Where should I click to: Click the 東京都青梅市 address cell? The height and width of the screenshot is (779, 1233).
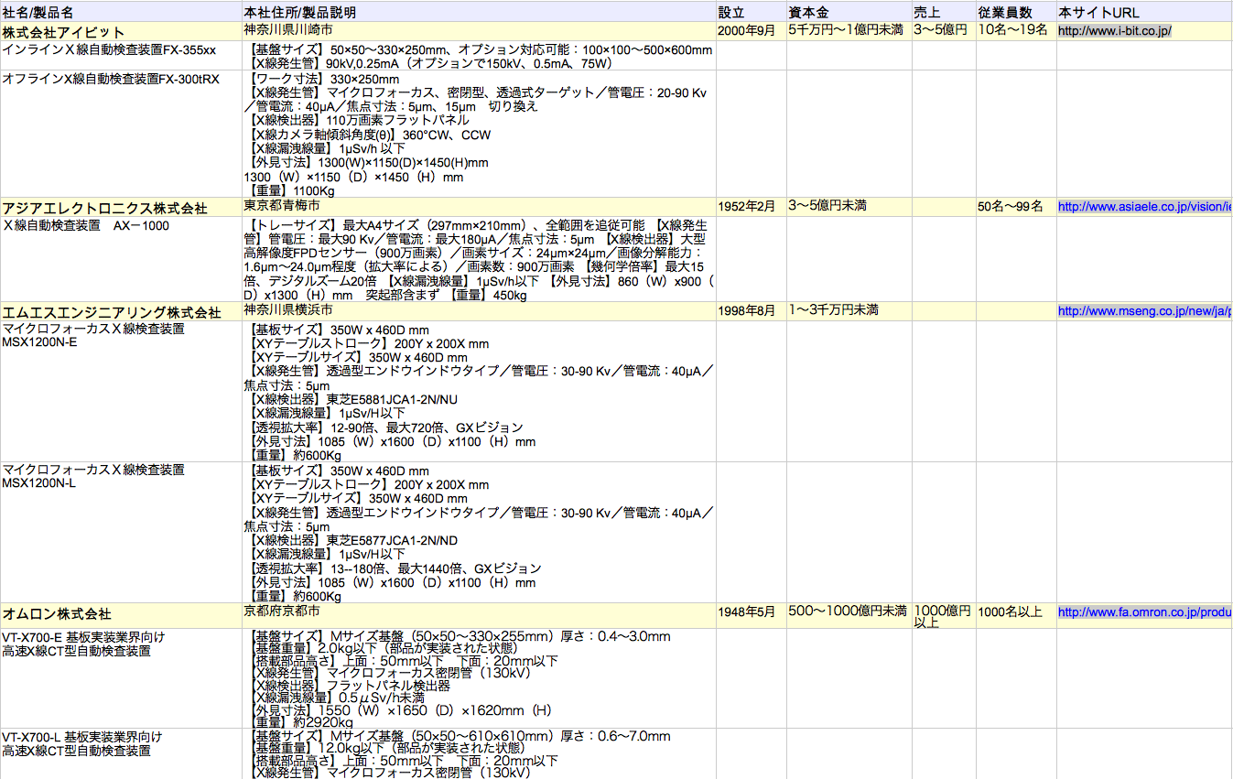click(479, 207)
